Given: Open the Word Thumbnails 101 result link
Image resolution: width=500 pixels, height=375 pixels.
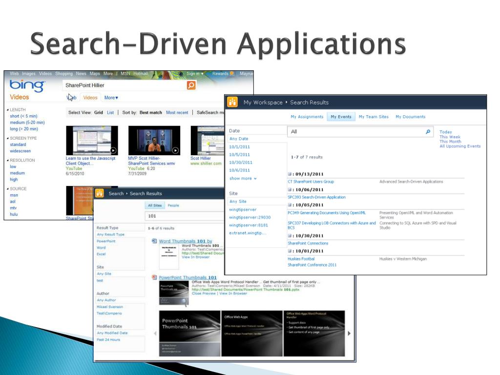Looking at the screenshot, I should [186, 241].
